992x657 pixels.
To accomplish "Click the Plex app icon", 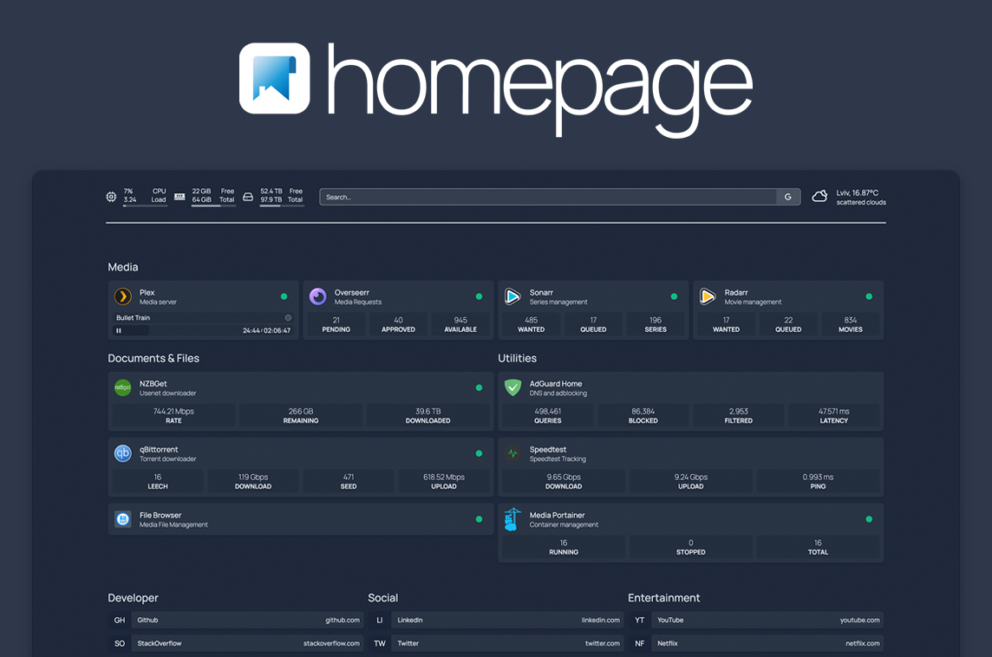I will [x=123, y=296].
